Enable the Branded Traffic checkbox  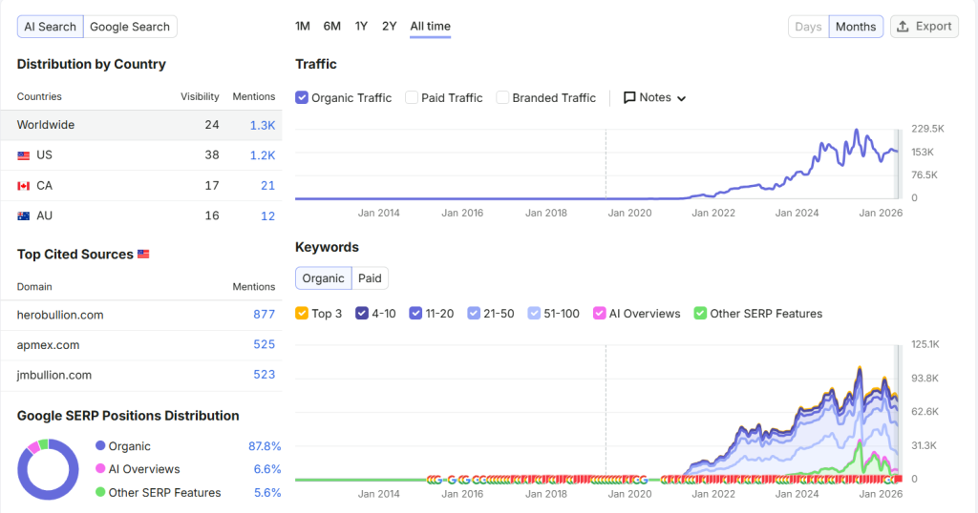502,98
